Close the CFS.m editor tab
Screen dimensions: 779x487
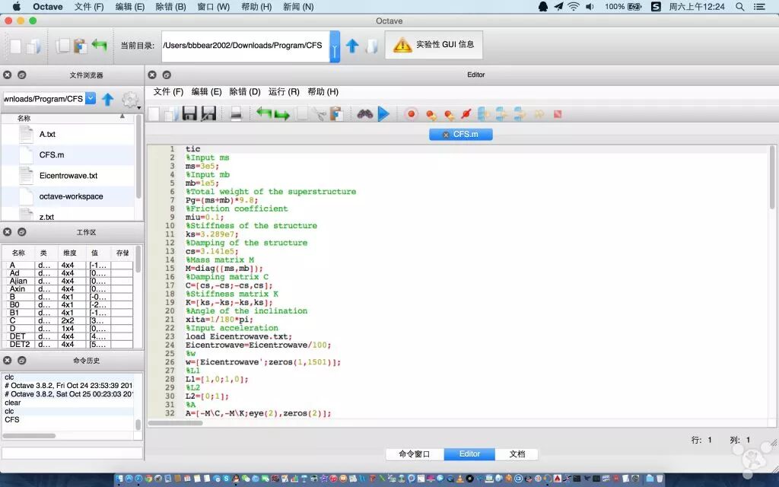coord(446,135)
